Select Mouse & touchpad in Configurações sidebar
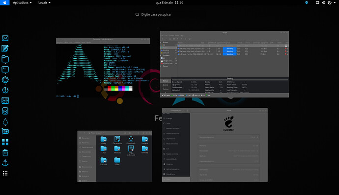The image size is (339, 195). click(x=176, y=128)
